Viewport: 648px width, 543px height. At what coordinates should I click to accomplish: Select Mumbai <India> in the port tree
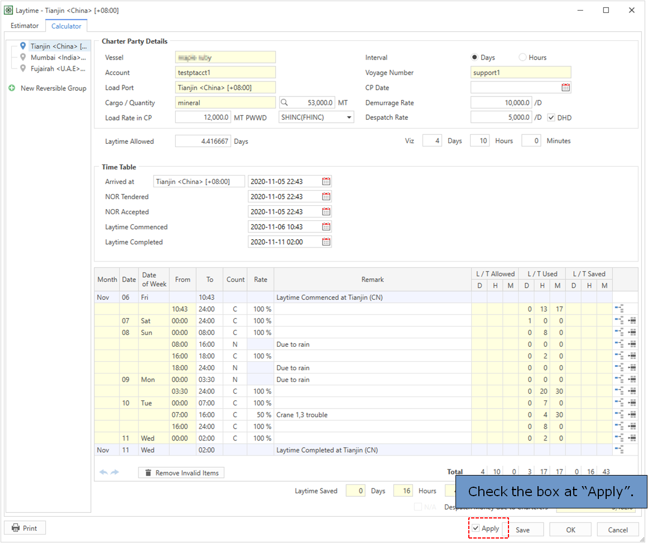[58, 57]
